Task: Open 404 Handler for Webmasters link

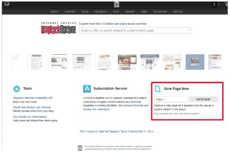Action: coord(30,117)
